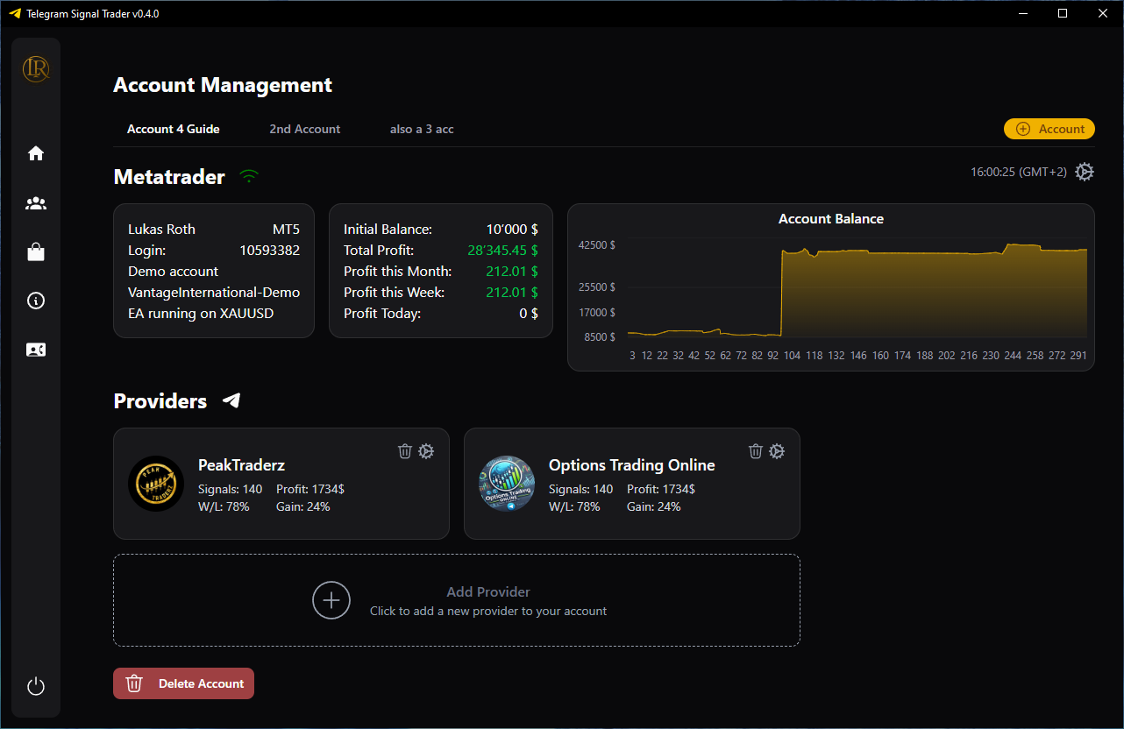Click the Account Balance chart title

(831, 219)
